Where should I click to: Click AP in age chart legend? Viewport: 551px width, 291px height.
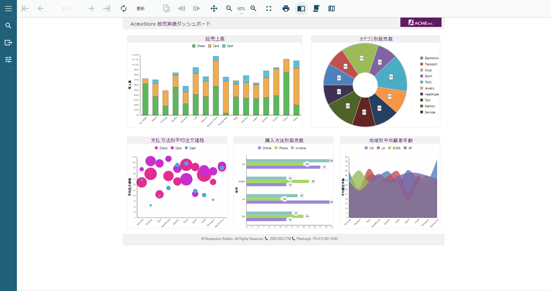(410, 148)
